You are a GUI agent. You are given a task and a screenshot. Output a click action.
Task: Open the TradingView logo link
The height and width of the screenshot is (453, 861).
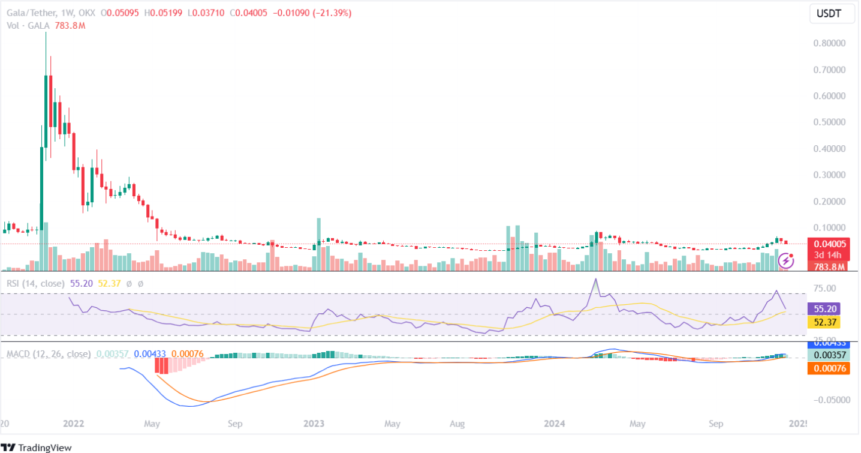38,447
